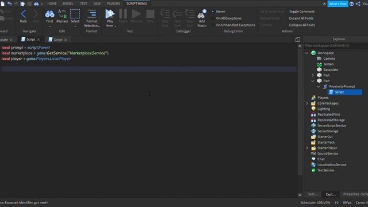
Task: Expand the first Part node
Action: pyautogui.click(x=313, y=75)
